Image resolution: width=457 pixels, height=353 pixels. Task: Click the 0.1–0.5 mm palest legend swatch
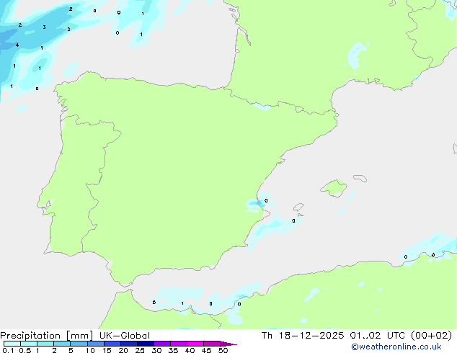click(x=12, y=344)
